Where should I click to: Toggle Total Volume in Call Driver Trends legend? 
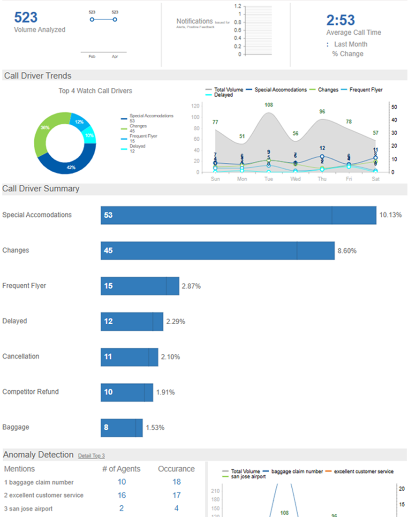coord(225,90)
